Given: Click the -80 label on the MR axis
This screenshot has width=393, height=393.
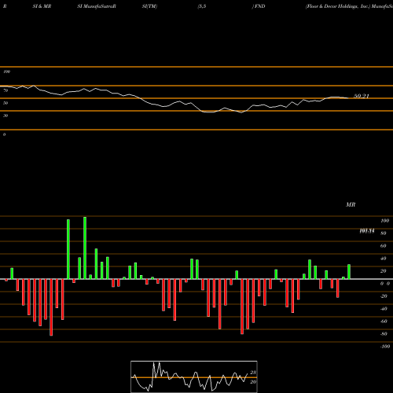Looking at the screenshot, I should click(384, 334).
